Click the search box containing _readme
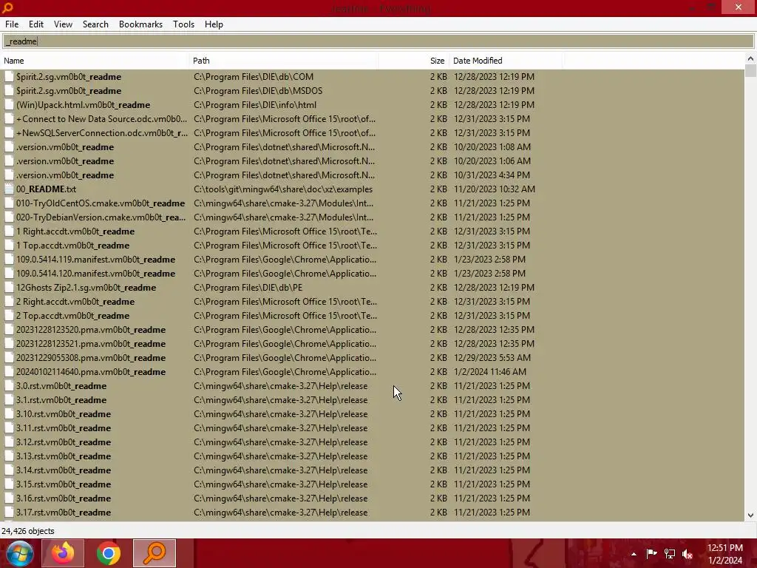757x568 pixels. (378, 41)
